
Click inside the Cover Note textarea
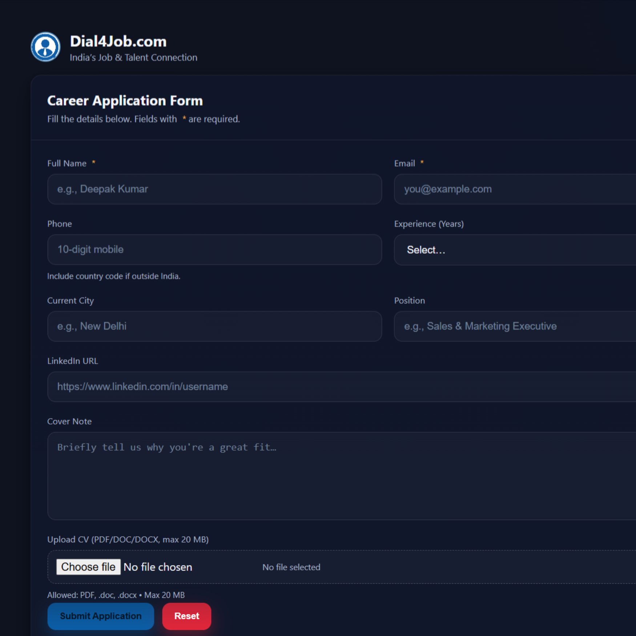point(342,476)
